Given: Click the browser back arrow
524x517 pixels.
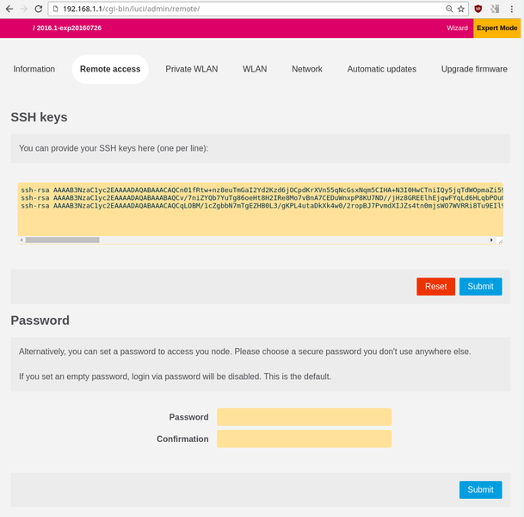Looking at the screenshot, I should coord(9,9).
